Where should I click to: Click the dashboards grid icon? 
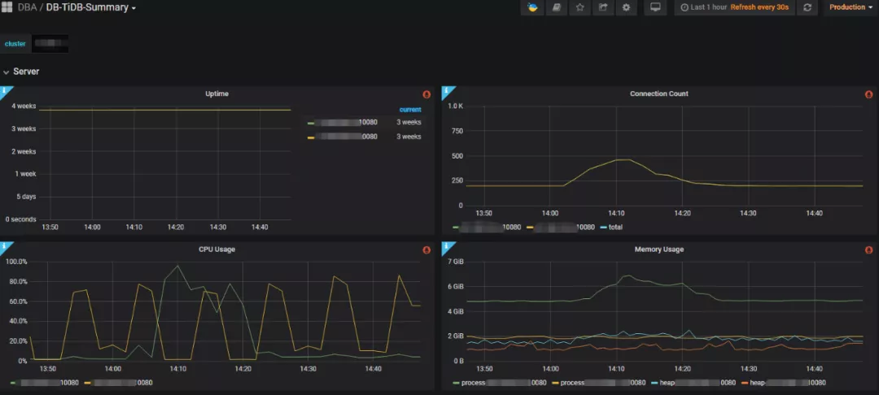tap(8, 7)
